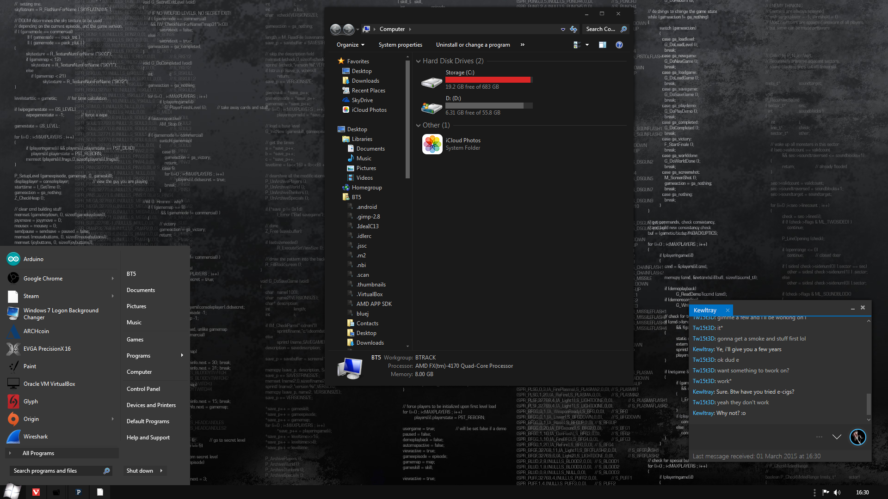Viewport: 888px width, 499px height.
Task: Open address bar history dropdown
Action: (563, 29)
